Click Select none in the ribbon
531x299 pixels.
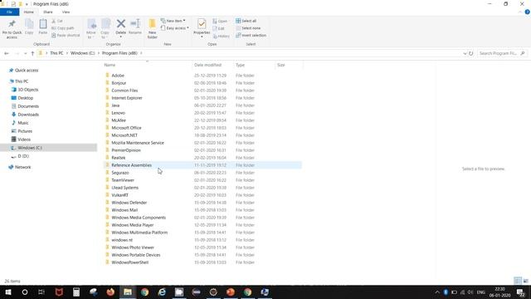[x=248, y=28]
